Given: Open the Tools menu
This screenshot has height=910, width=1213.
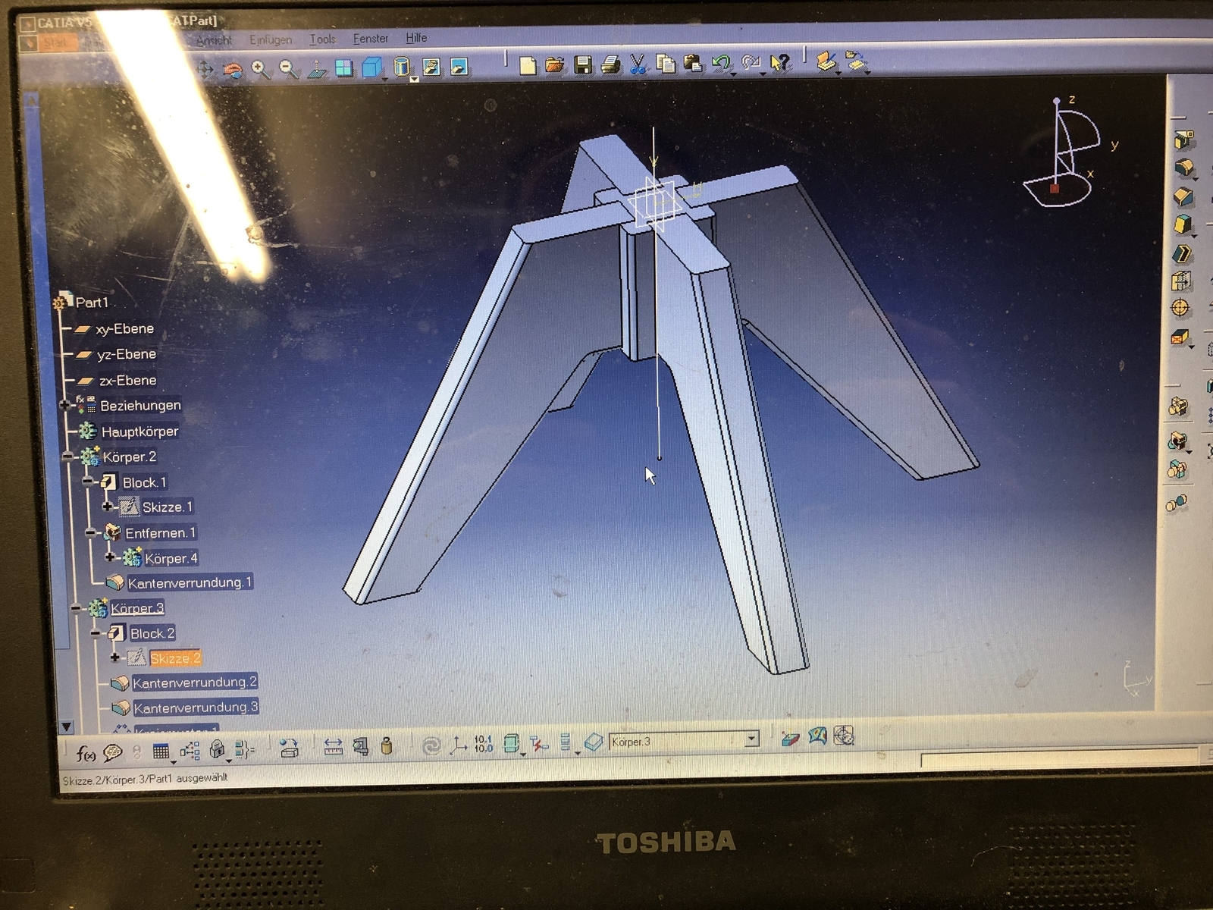Looking at the screenshot, I should coord(321,39).
